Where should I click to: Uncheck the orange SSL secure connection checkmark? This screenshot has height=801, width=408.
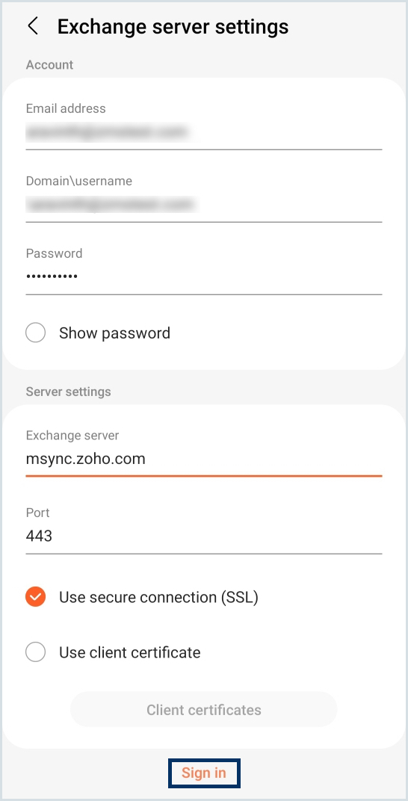pyautogui.click(x=36, y=597)
